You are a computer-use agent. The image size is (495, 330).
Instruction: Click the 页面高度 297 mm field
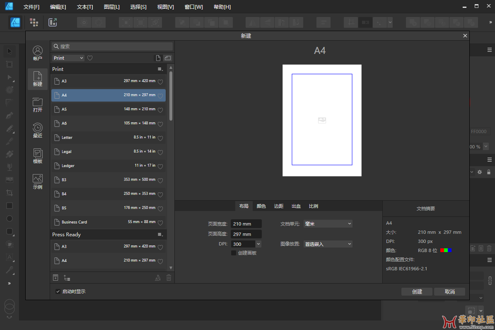pyautogui.click(x=246, y=234)
